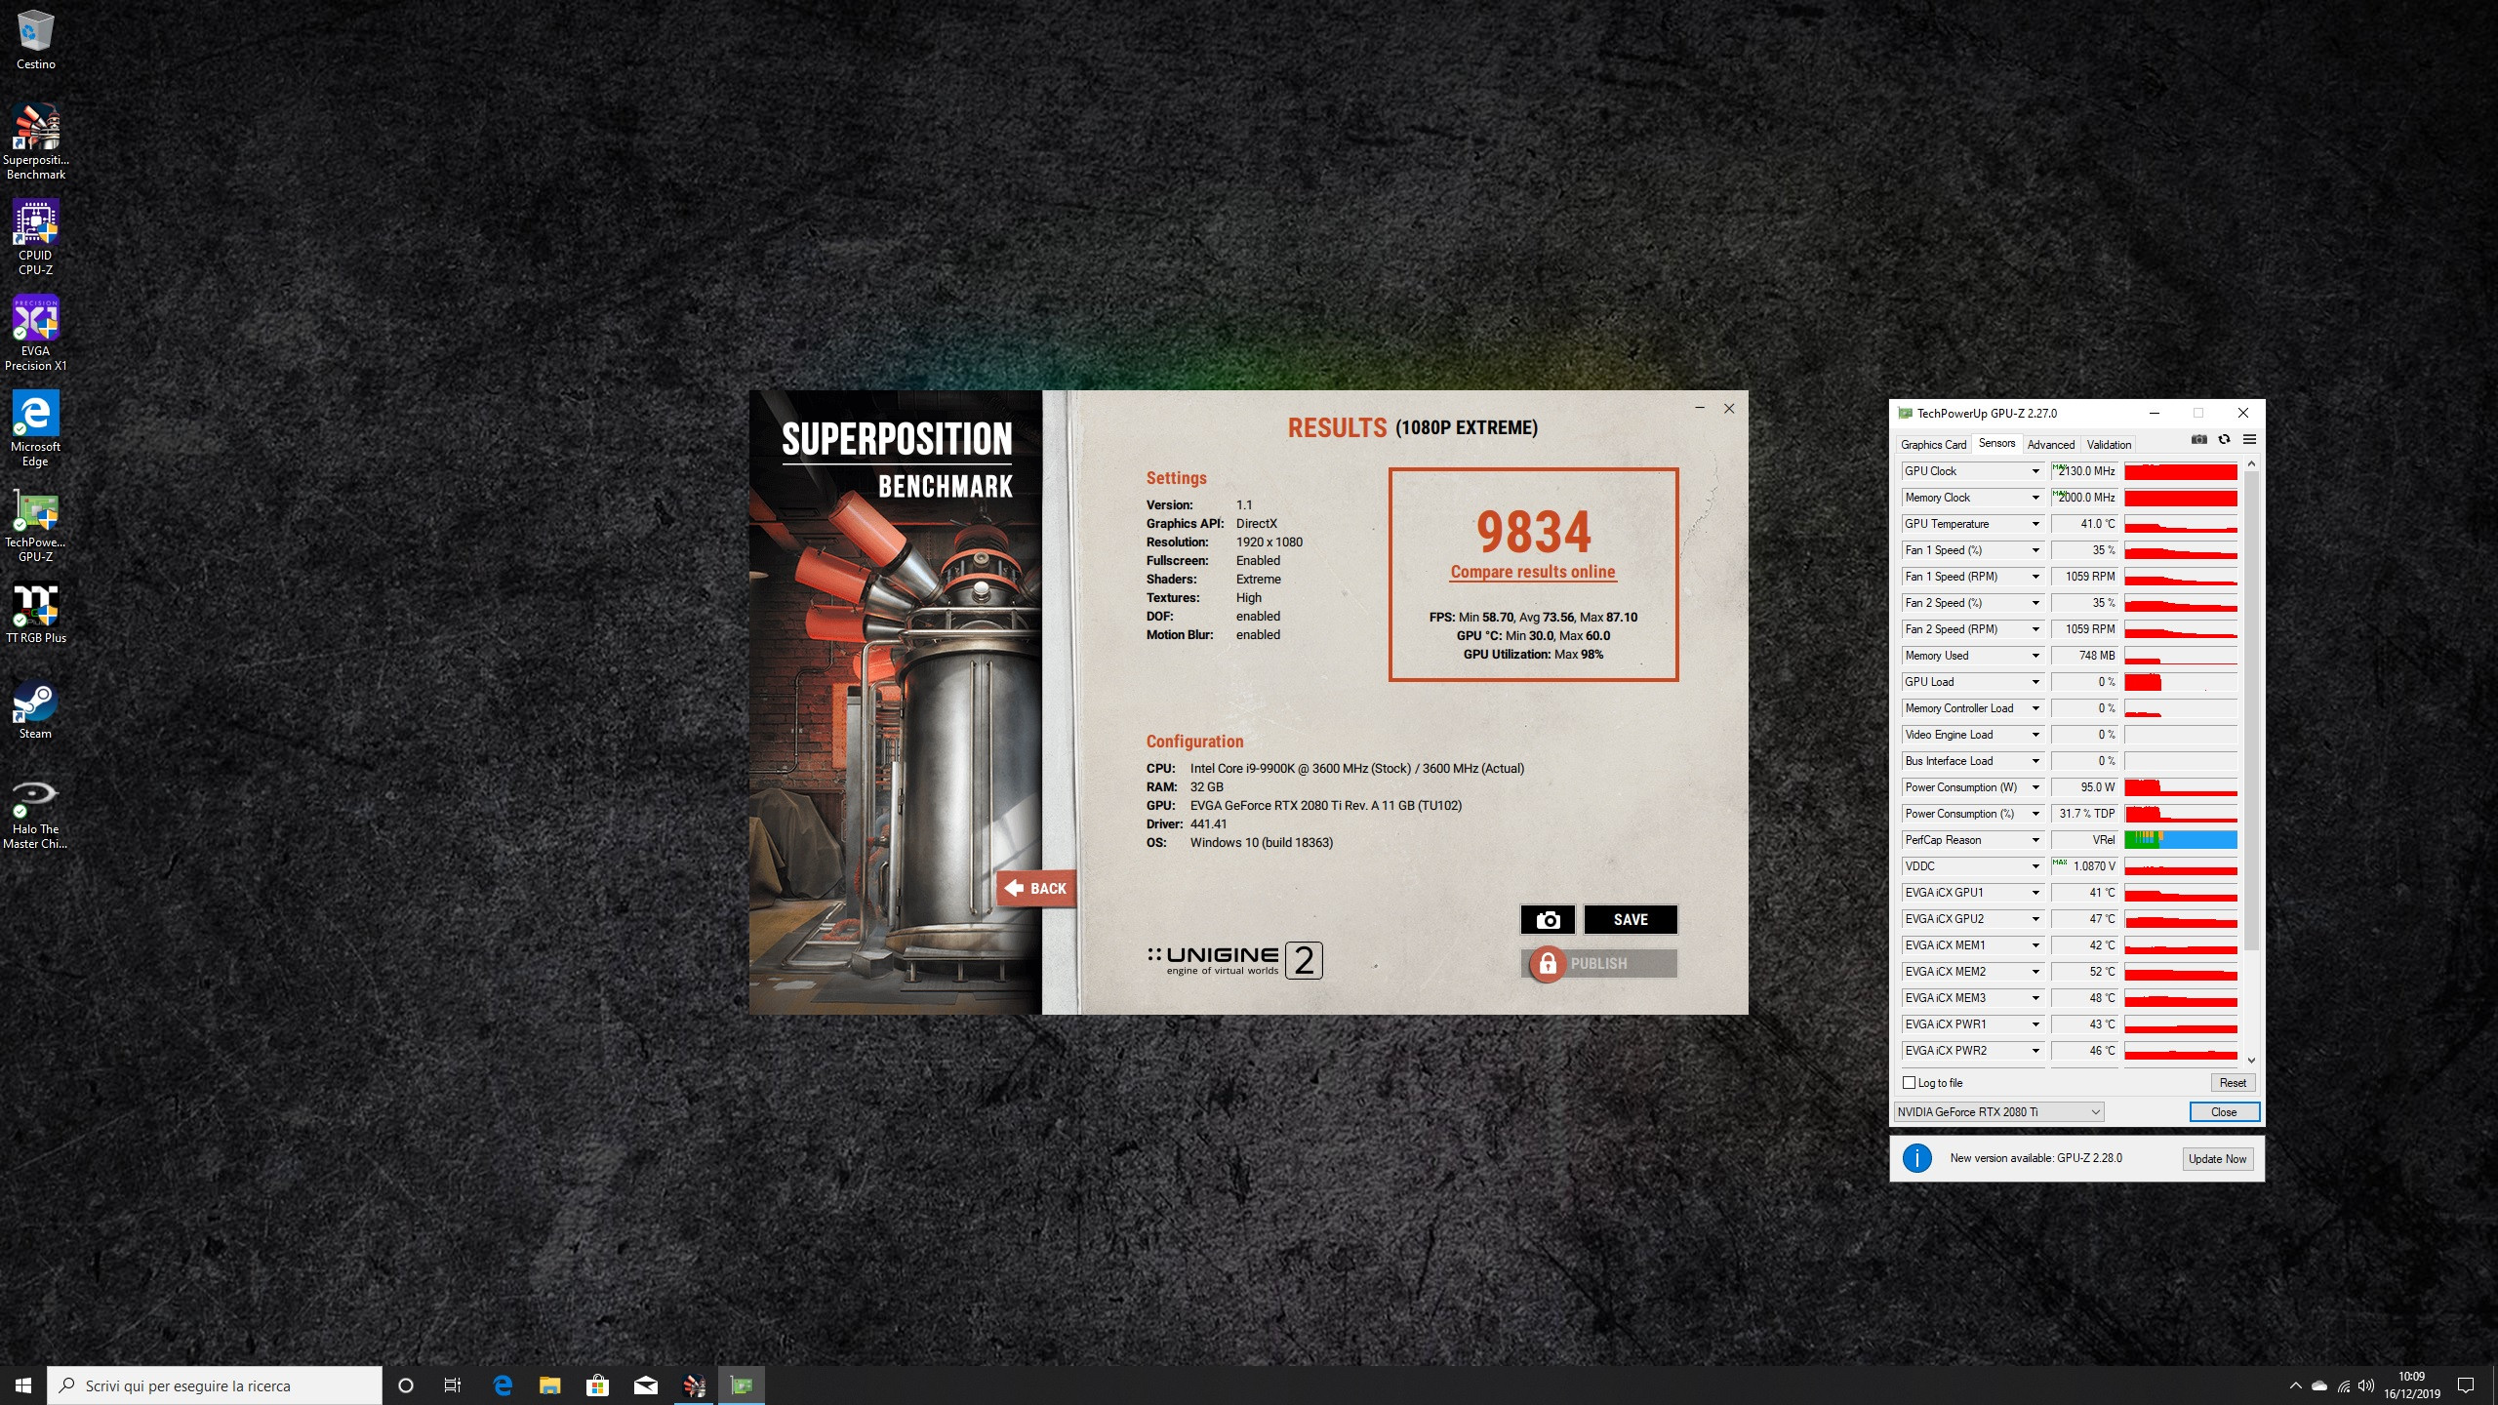This screenshot has height=1405, width=2498.
Task: Switch to Advanced tab
Action: pos(2050,445)
